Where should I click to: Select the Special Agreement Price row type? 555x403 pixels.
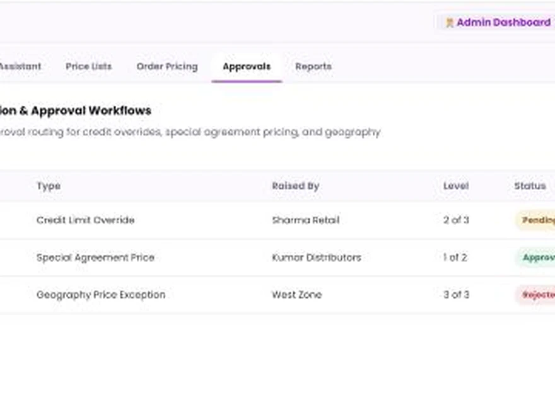coord(95,258)
